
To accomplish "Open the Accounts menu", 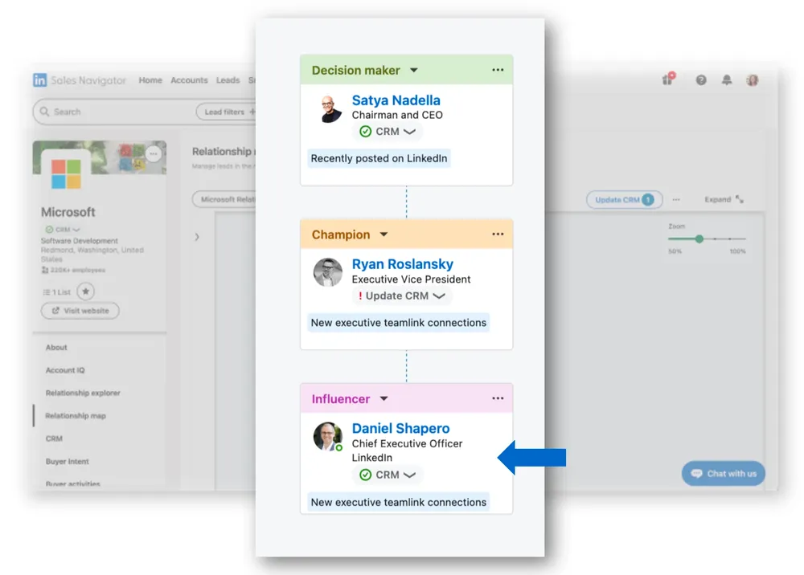I will pos(189,80).
